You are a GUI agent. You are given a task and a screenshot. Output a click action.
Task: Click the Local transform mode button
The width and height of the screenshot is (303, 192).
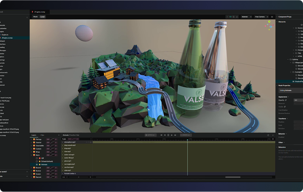click(42, 17)
